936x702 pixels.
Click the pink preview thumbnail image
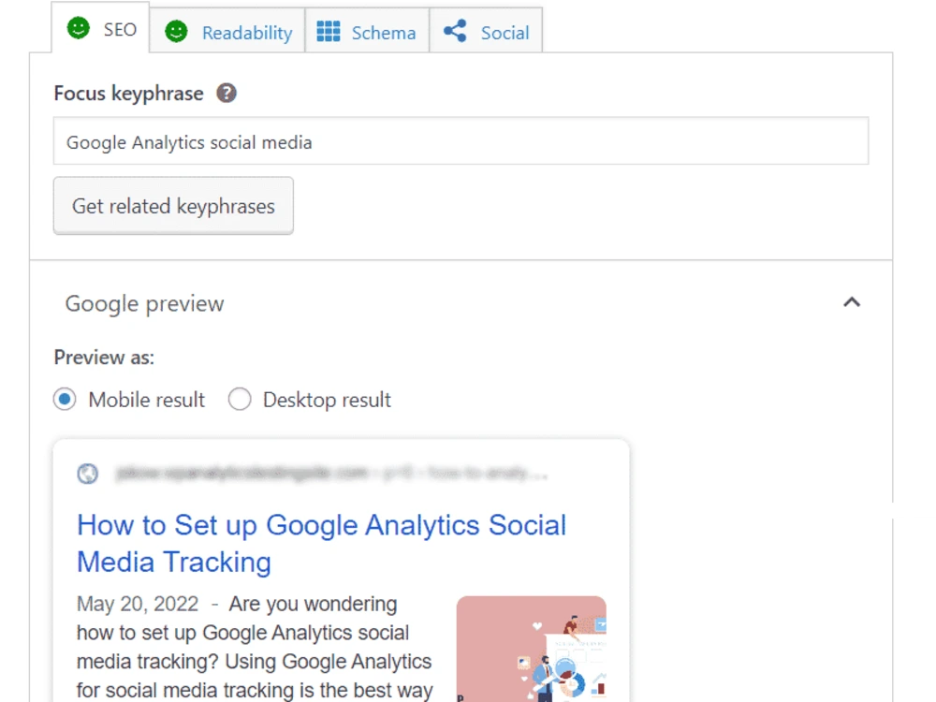[532, 649]
